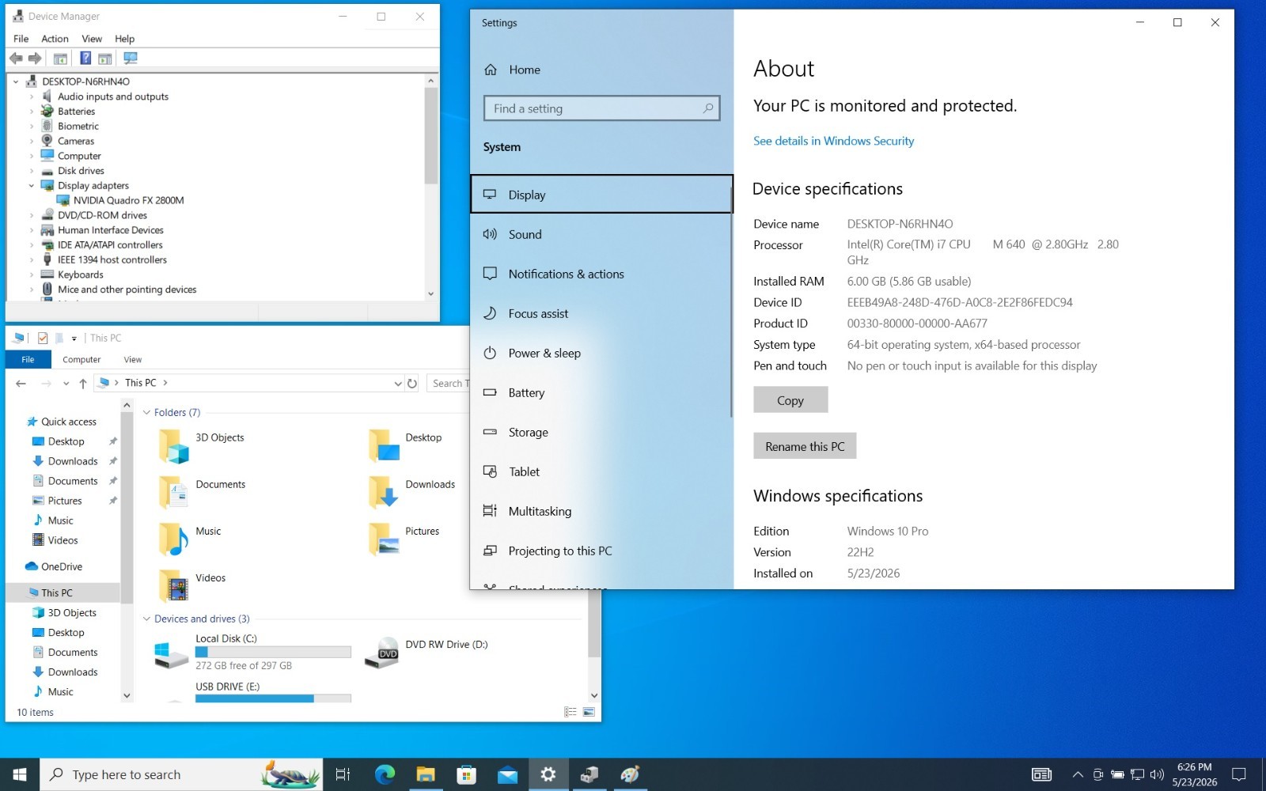Open the File menu in Device Manager
The height and width of the screenshot is (791, 1266).
pyautogui.click(x=21, y=39)
